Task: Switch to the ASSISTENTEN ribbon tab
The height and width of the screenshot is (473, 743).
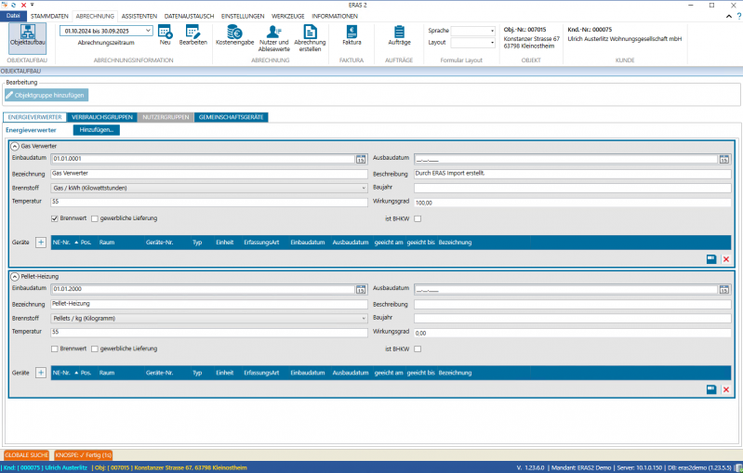Action: [x=139, y=16]
